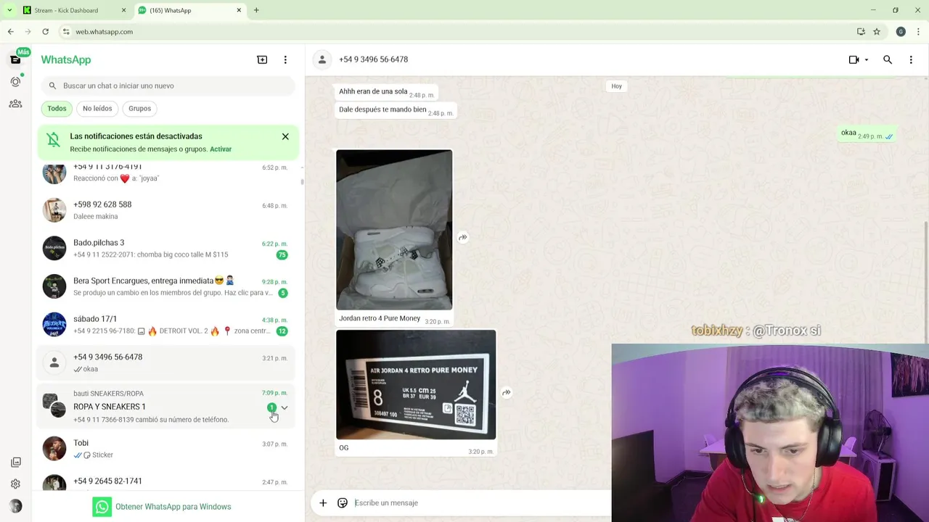Open site info icon in address bar
This screenshot has width=929, height=522.
pos(66,32)
